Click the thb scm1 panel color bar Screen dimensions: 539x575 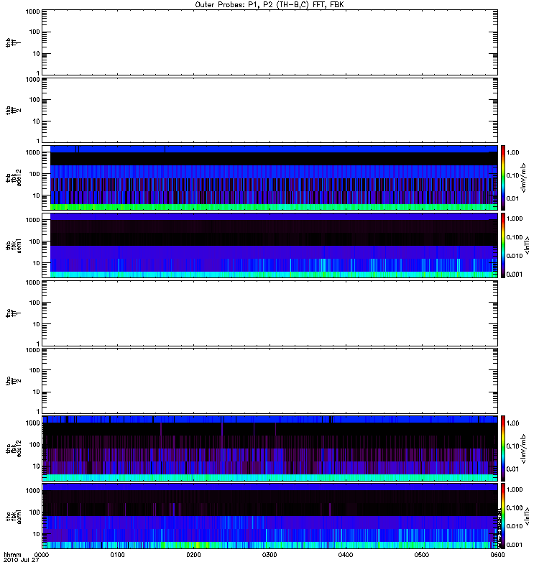(x=503, y=245)
